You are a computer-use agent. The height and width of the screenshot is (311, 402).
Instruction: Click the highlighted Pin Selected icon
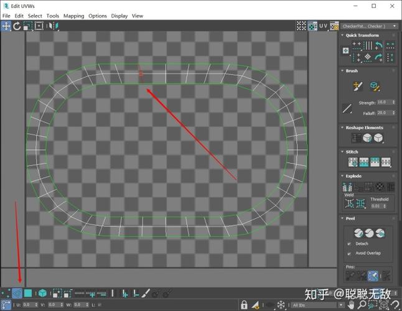(x=373, y=276)
